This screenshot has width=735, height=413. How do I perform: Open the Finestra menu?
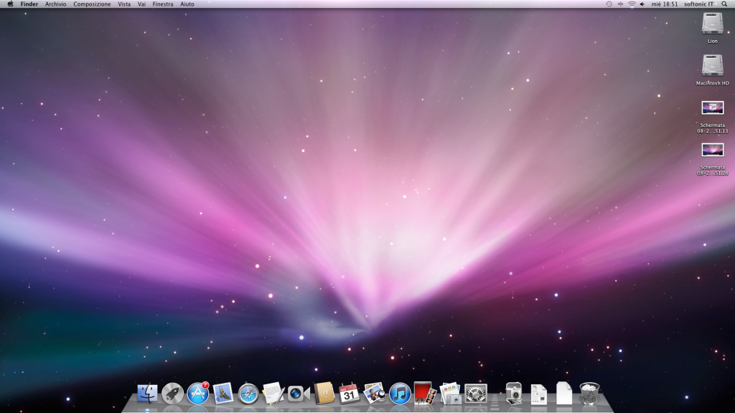[x=163, y=4]
